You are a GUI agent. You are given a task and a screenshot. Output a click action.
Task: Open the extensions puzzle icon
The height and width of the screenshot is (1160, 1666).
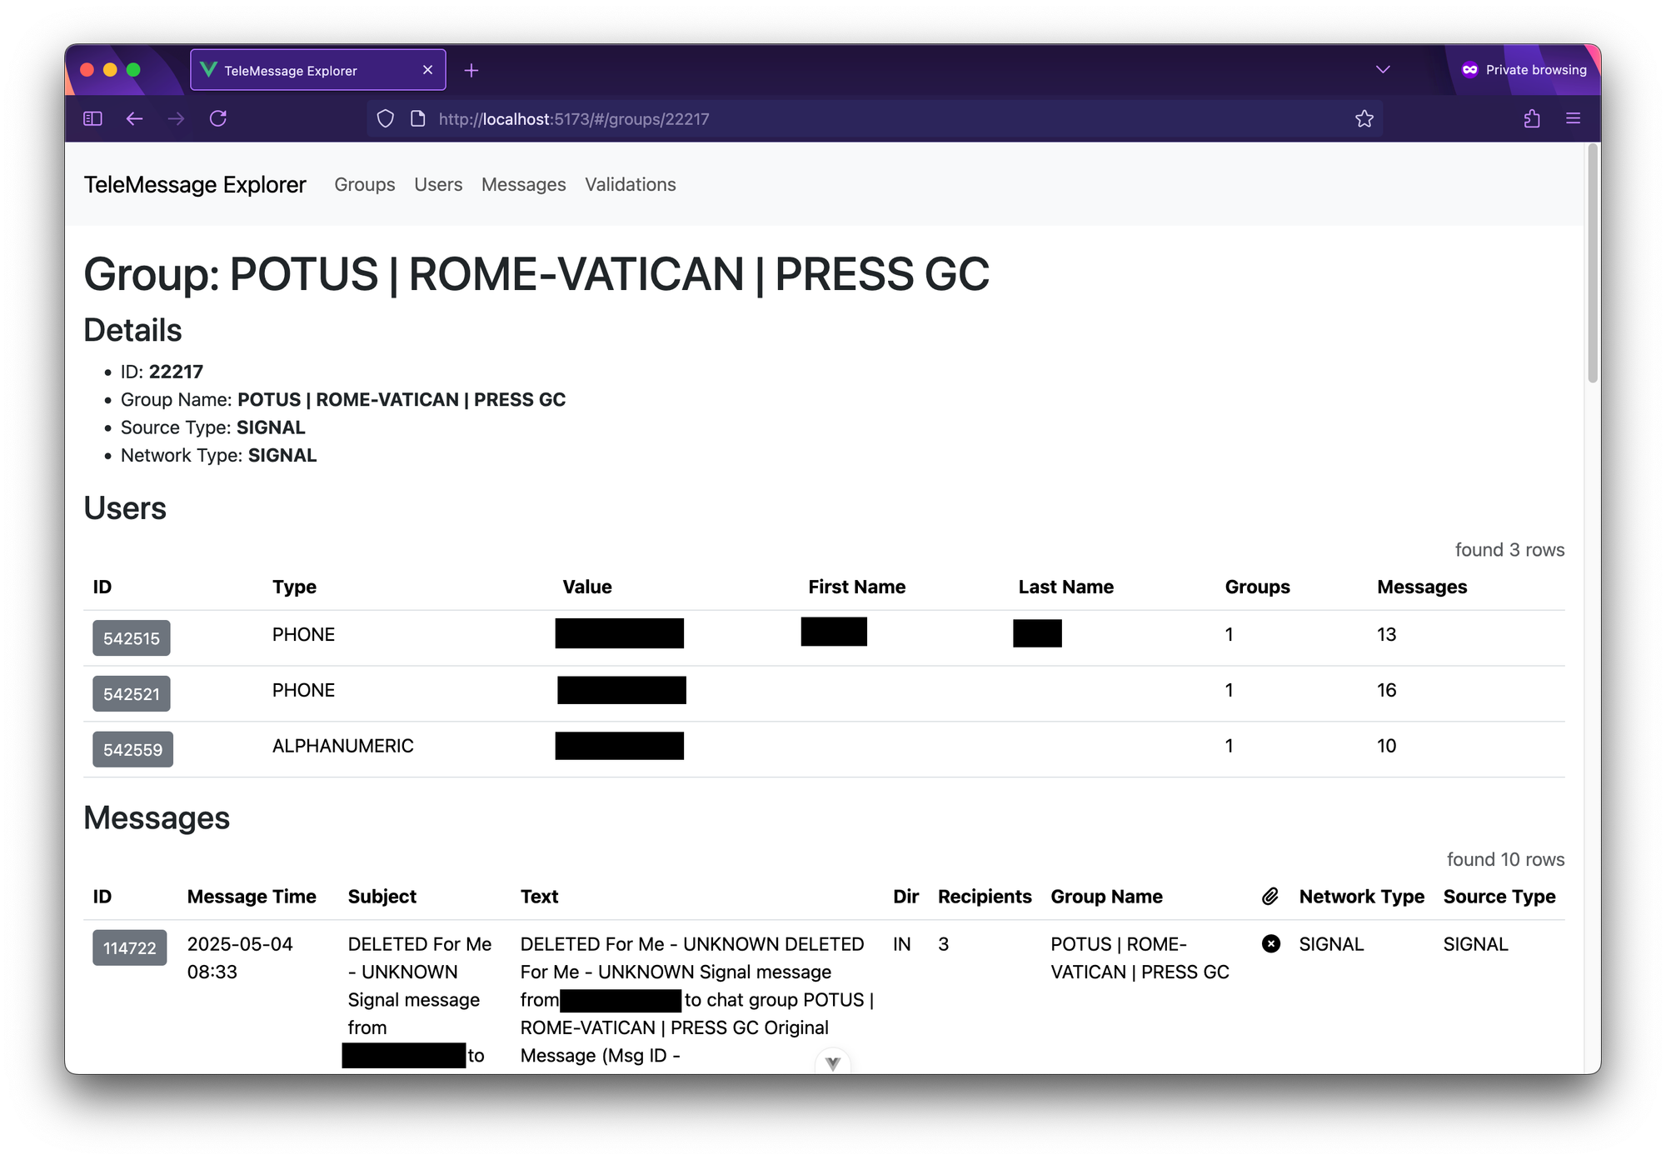point(1531,118)
